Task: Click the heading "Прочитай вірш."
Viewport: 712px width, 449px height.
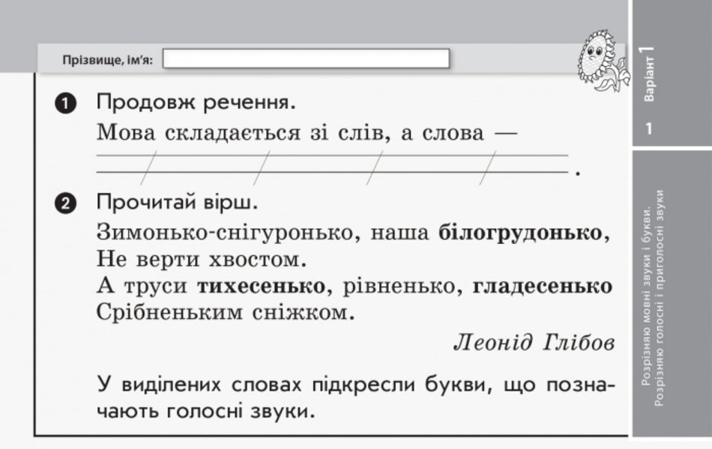Action: tap(177, 202)
